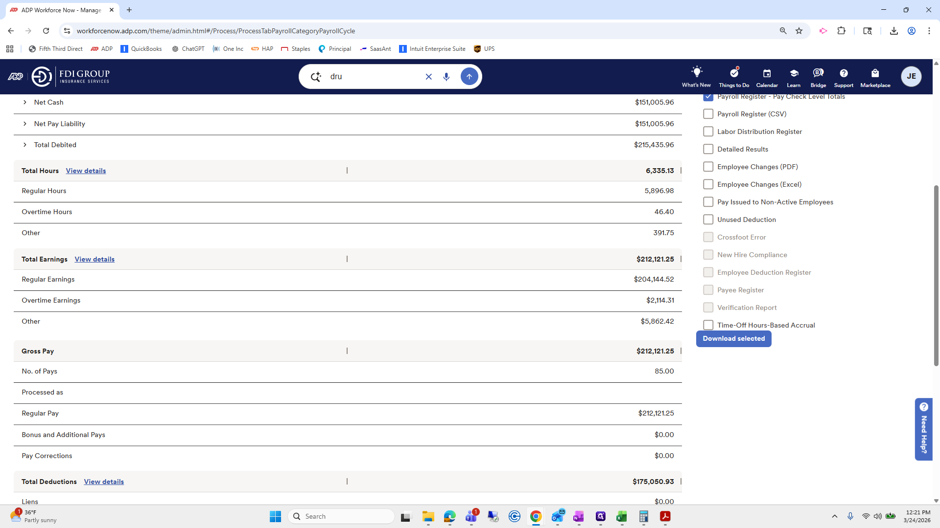Open the Need Help side panel
Screen dimensions: 940x528
tap(923, 429)
